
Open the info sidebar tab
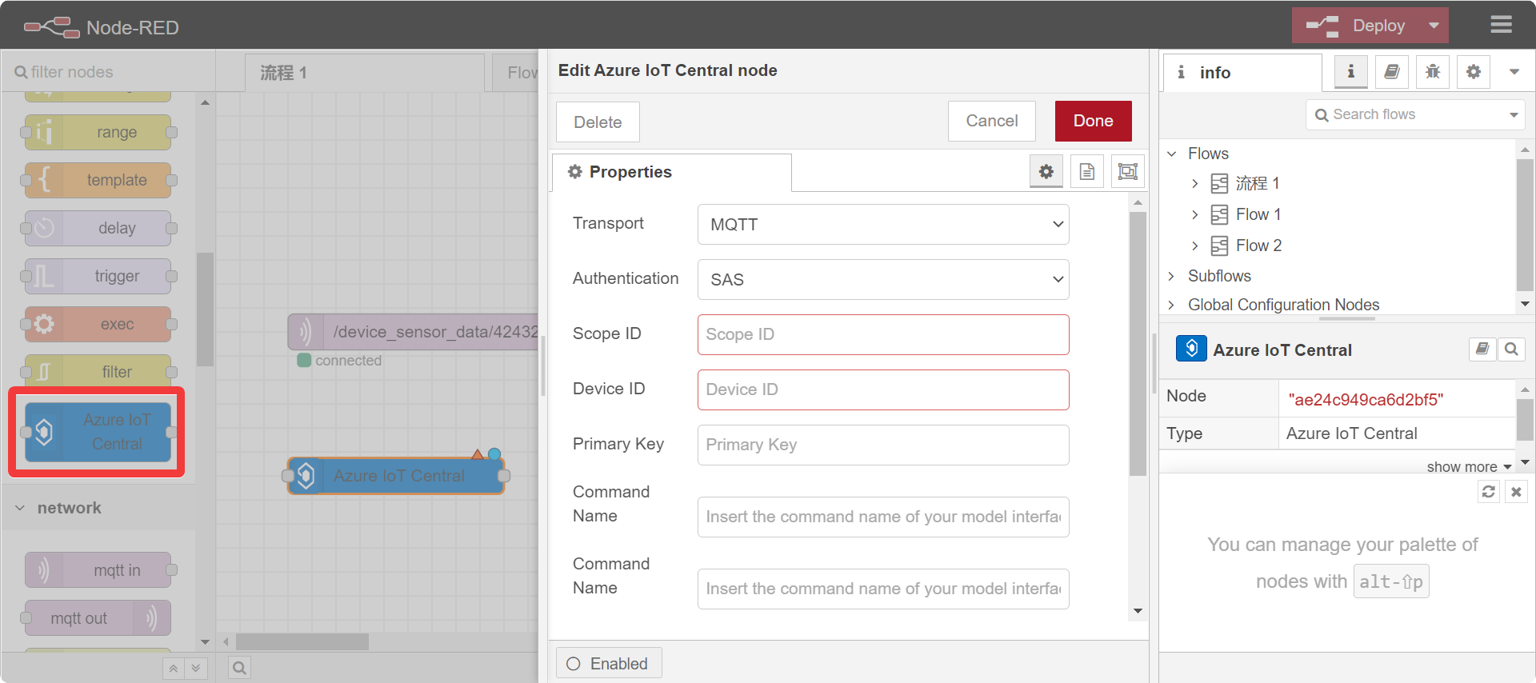[1242, 73]
